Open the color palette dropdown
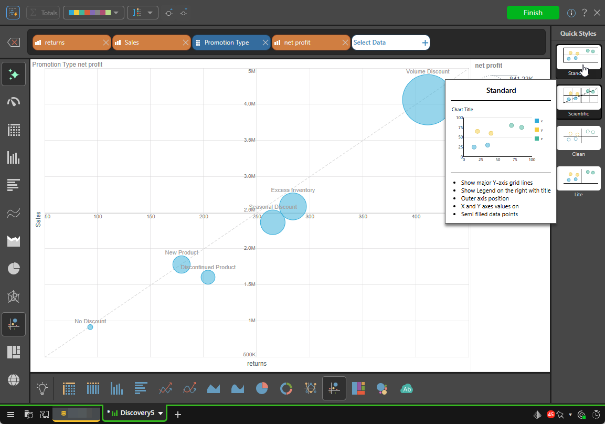 coord(93,13)
